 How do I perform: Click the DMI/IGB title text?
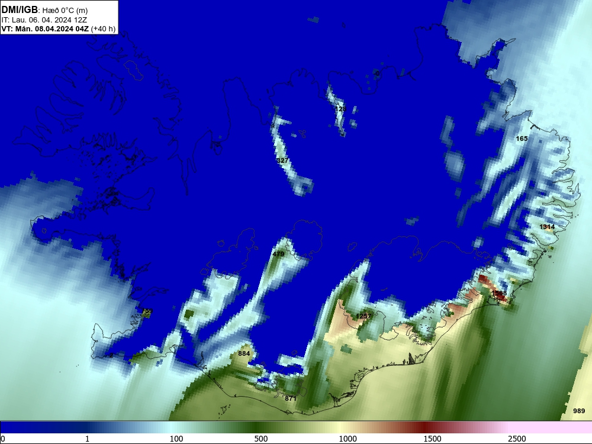20,10
